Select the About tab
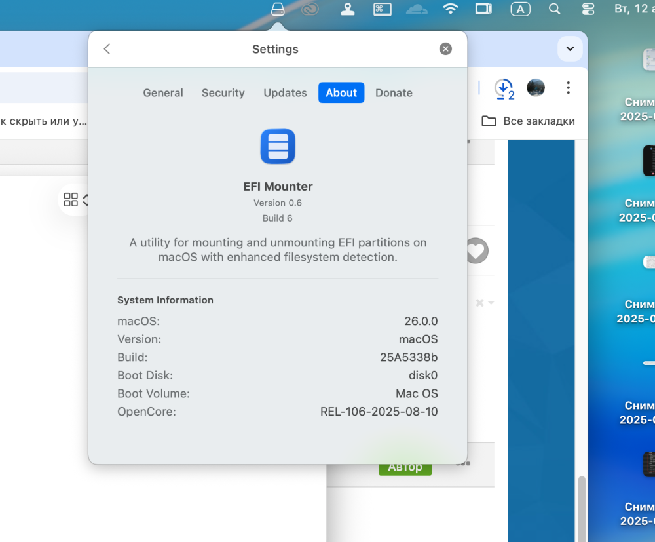This screenshot has height=542, width=655. (x=341, y=93)
